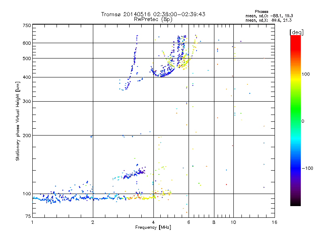This screenshot has width=323, height=242.
Task: Click the x-axis tick label '1'
Action: coord(32,222)
